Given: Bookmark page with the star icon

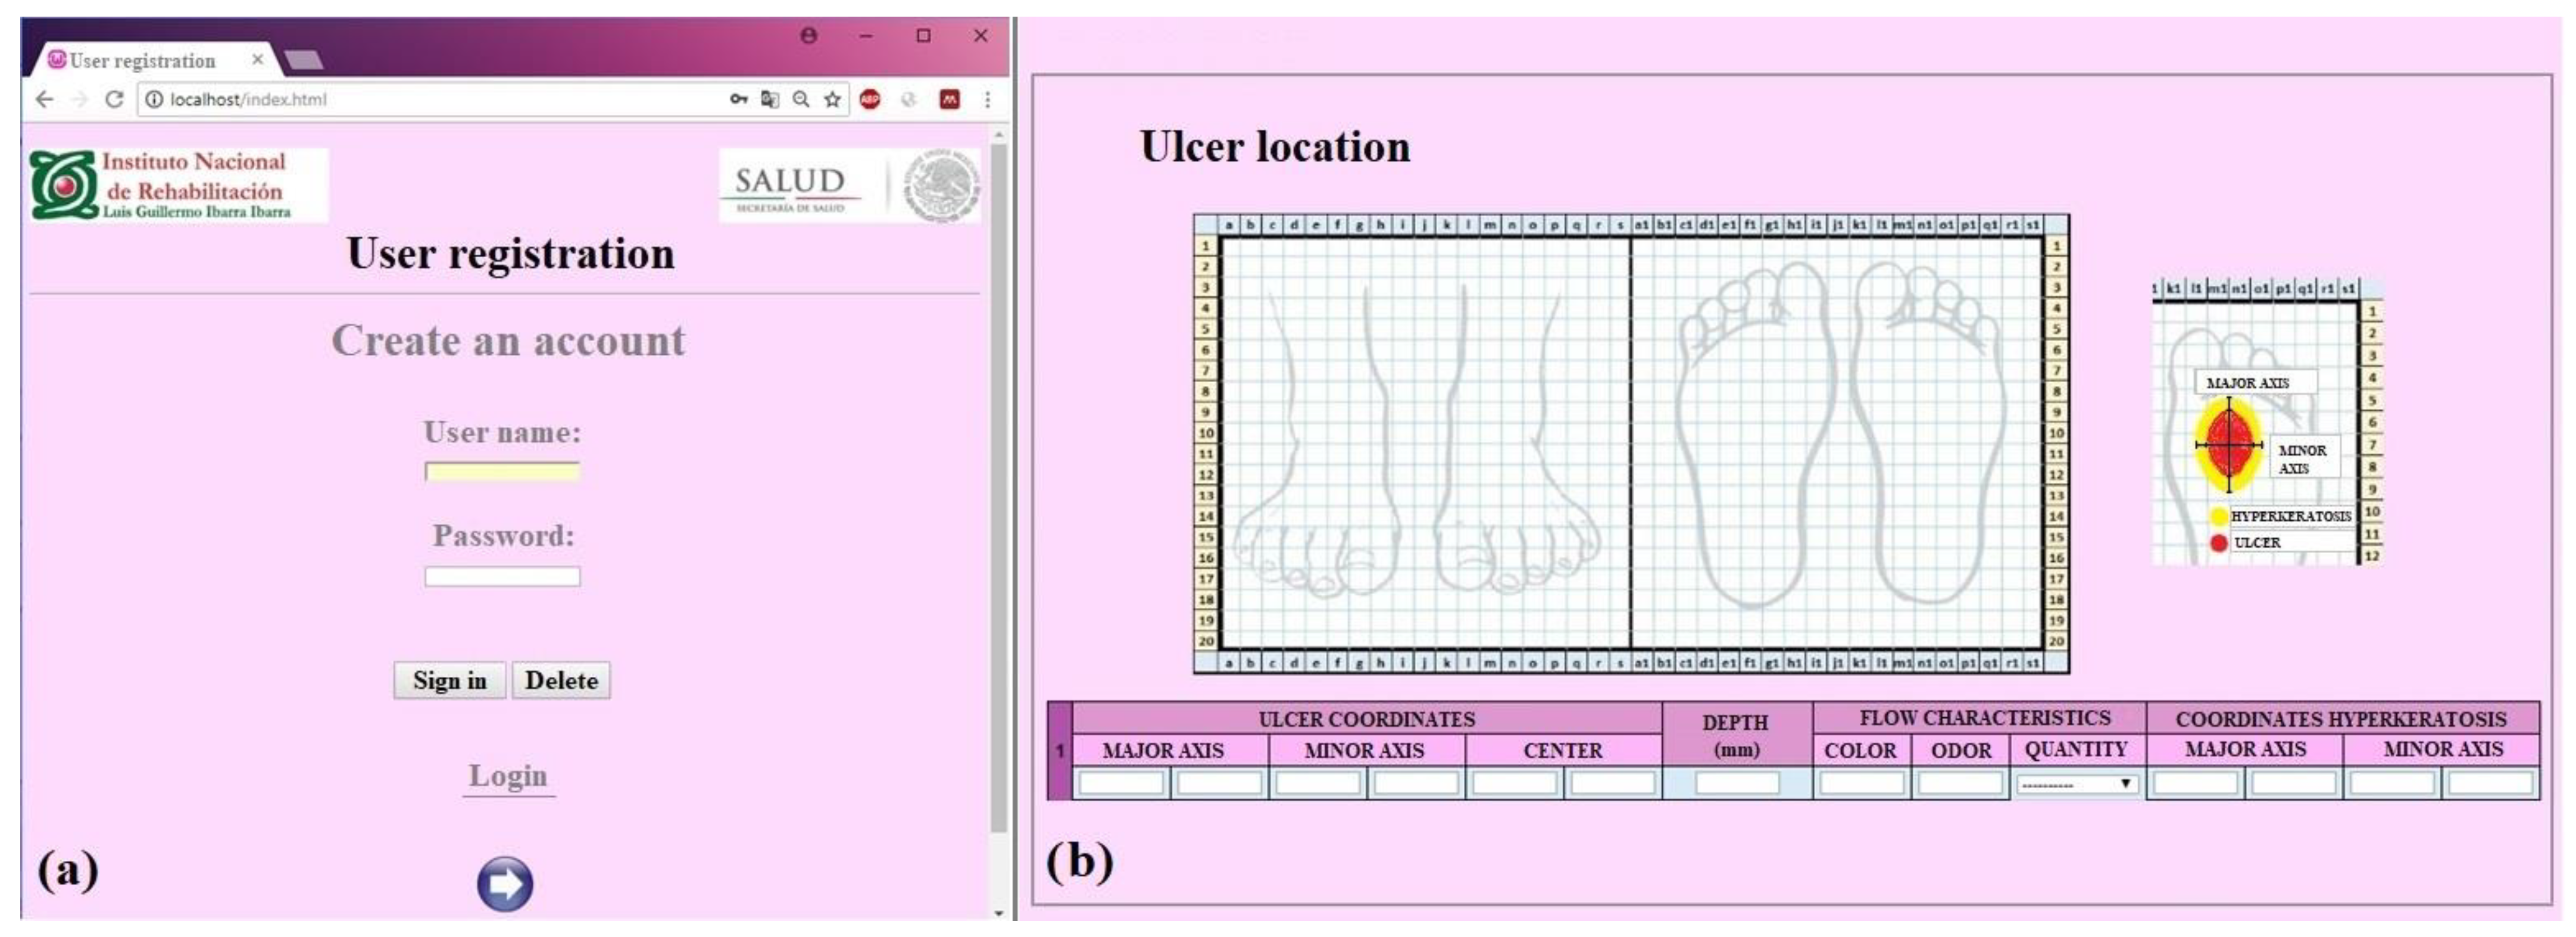Looking at the screenshot, I should pyautogui.click(x=832, y=99).
